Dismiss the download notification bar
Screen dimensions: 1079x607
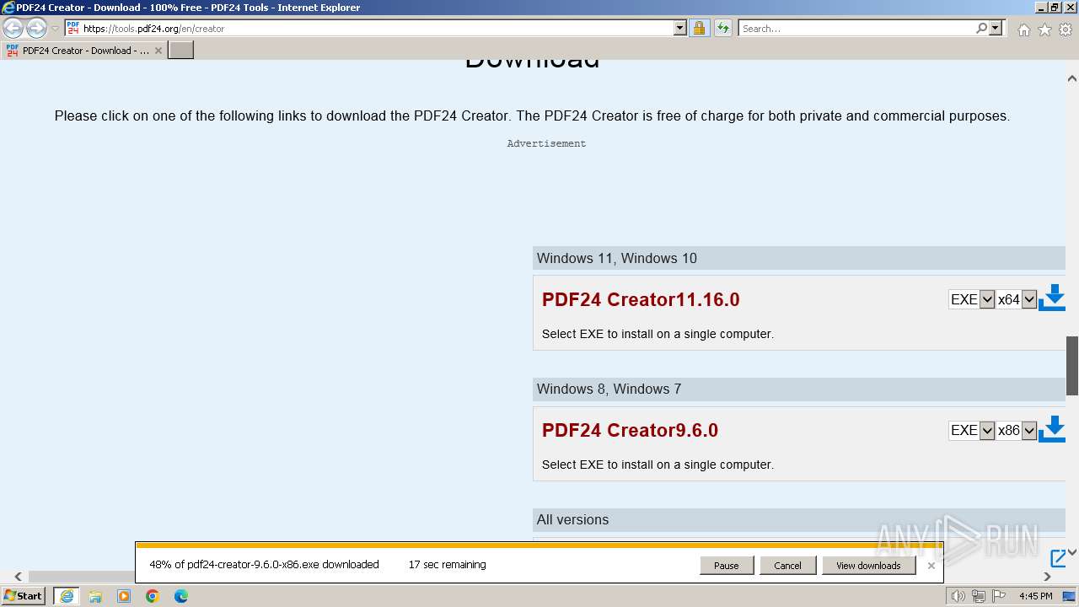pyautogui.click(x=931, y=566)
